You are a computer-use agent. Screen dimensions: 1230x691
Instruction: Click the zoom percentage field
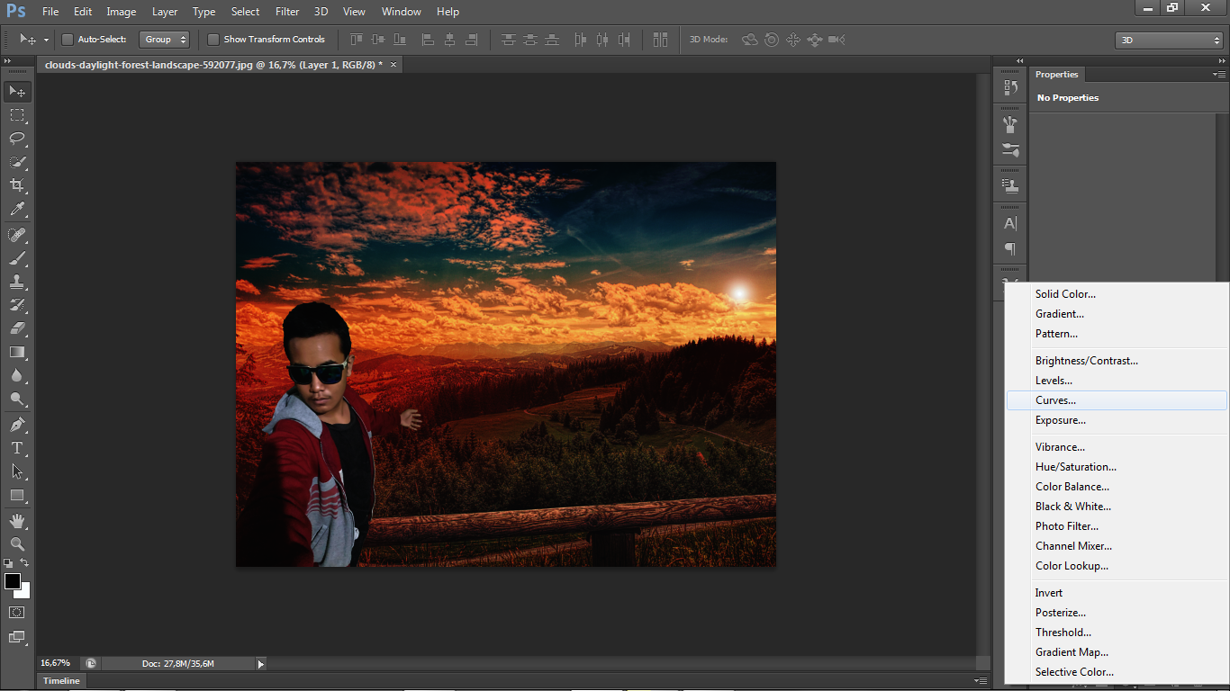point(56,664)
